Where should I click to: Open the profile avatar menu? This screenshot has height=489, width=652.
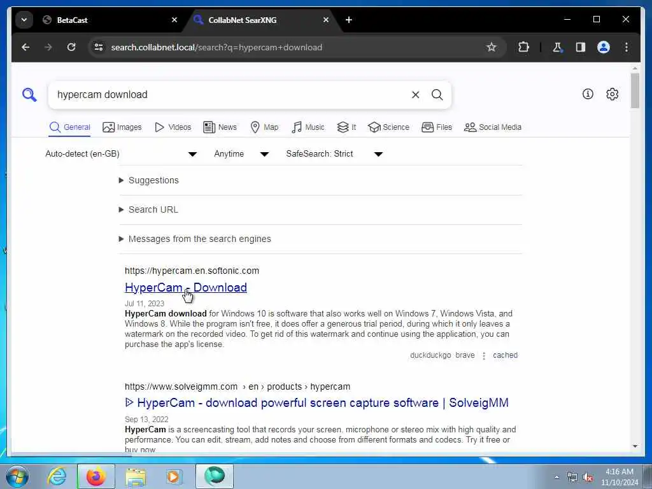tap(604, 47)
